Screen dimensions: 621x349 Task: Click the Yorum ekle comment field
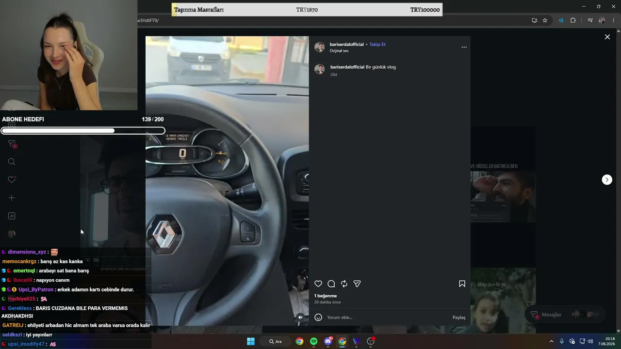point(387,317)
